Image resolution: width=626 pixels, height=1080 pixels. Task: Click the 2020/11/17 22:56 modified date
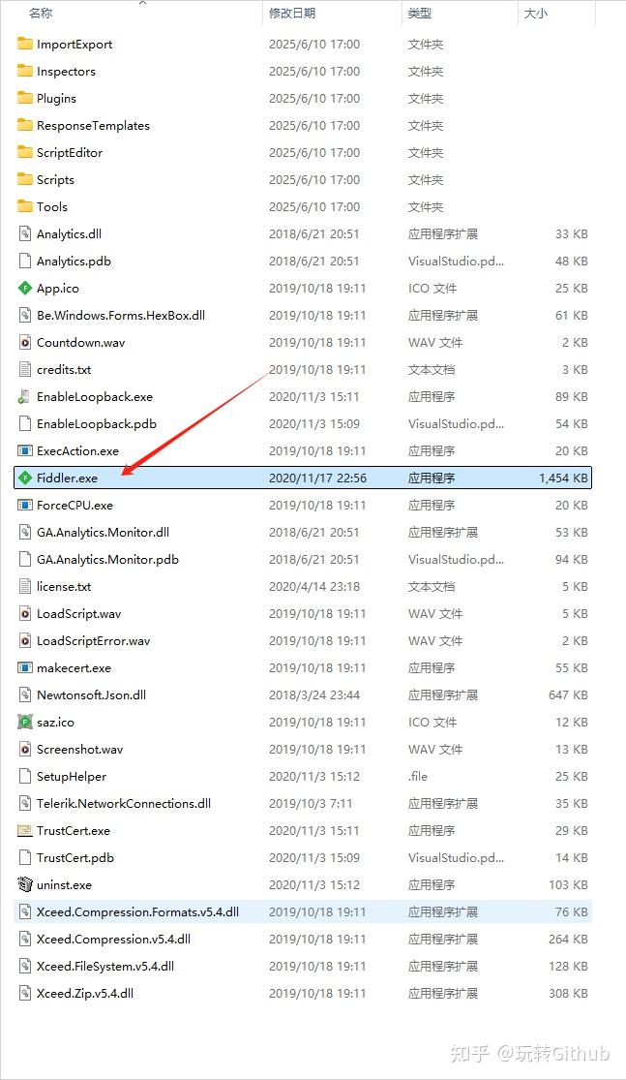point(317,478)
